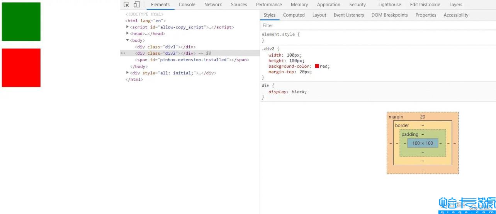The width and height of the screenshot is (496, 214).
Task: Switch to the Sources tab
Action: click(239, 5)
